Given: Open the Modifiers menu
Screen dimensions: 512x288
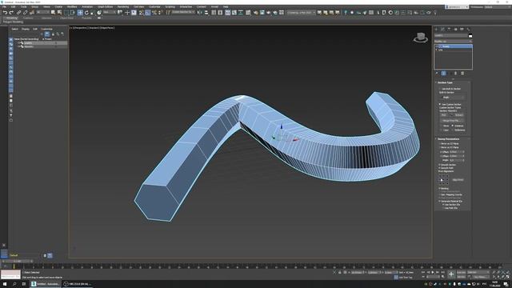Looking at the screenshot, I should [x=71, y=6].
